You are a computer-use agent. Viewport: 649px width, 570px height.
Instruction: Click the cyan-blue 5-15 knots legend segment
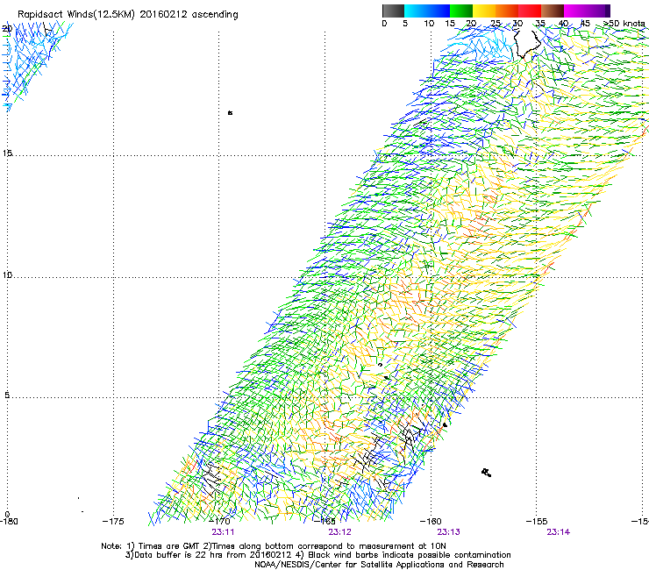pyautogui.click(x=427, y=11)
